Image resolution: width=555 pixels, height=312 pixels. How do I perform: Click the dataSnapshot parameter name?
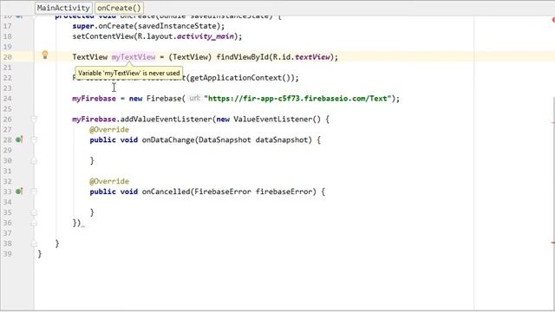click(281, 140)
